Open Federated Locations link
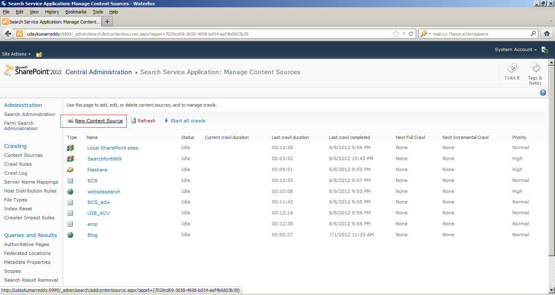Image resolution: width=555 pixels, height=295 pixels. coord(27,253)
